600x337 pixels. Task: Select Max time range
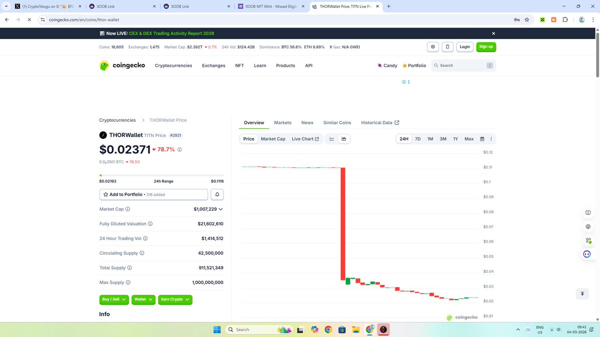click(469, 139)
